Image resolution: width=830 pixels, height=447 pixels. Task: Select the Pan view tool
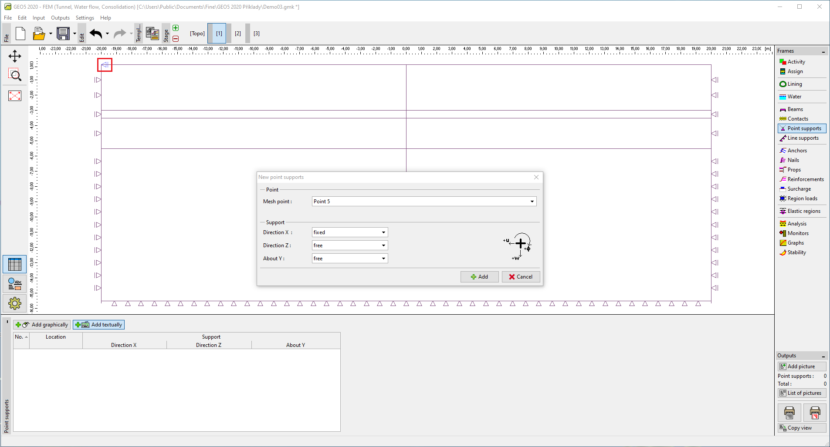pos(15,56)
